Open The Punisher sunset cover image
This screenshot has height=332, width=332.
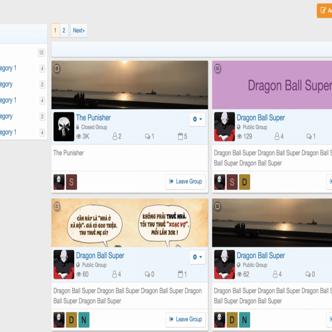[130, 85]
